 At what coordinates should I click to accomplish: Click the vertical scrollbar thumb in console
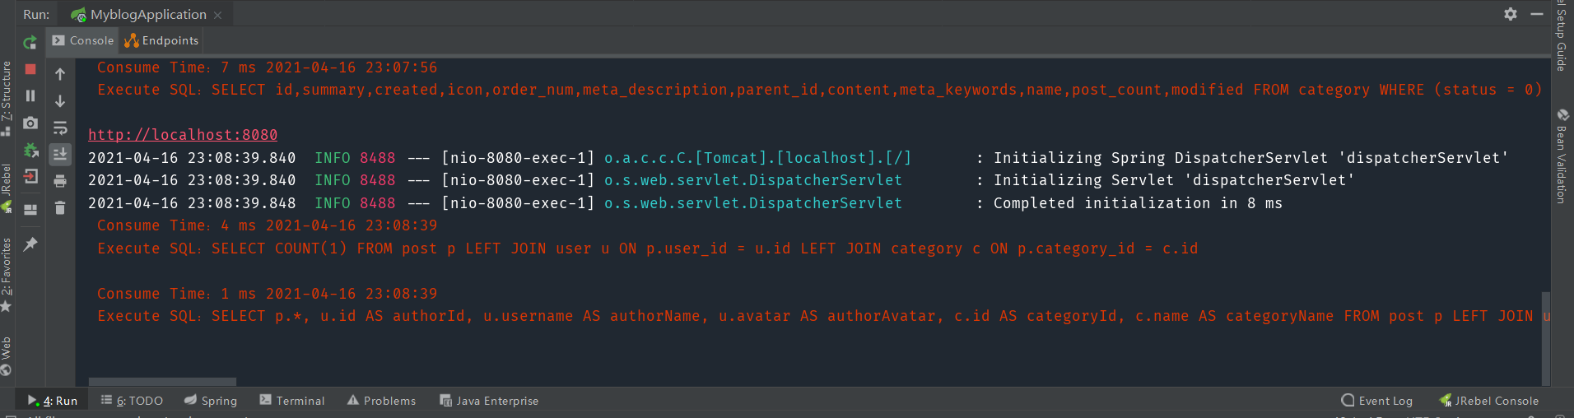[1546, 337]
